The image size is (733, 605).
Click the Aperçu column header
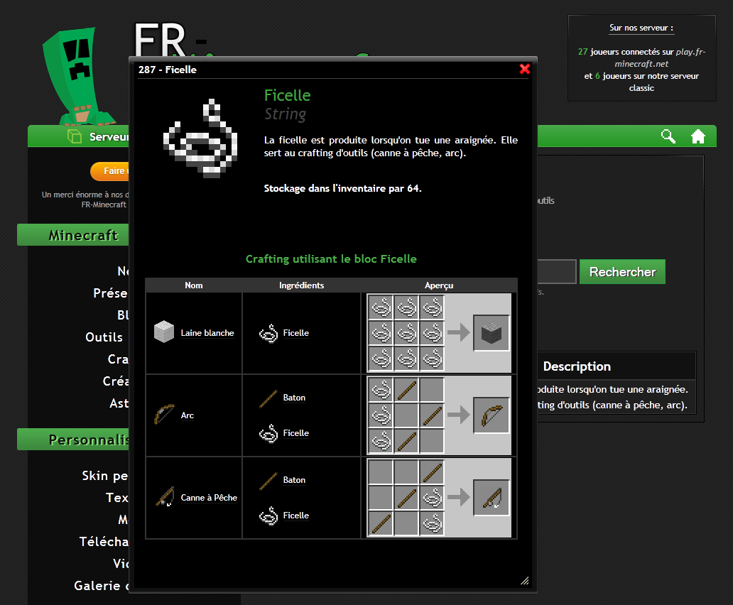coord(439,285)
